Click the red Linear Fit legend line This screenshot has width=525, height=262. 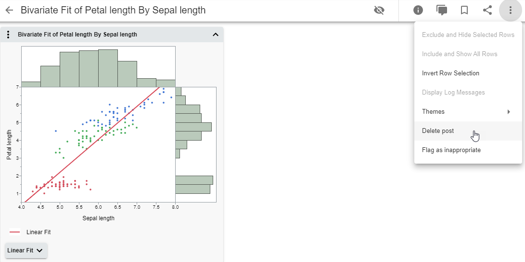tap(15, 232)
